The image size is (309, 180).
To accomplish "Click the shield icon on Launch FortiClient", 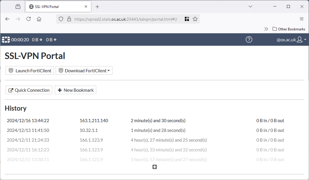I will [x=11, y=70].
